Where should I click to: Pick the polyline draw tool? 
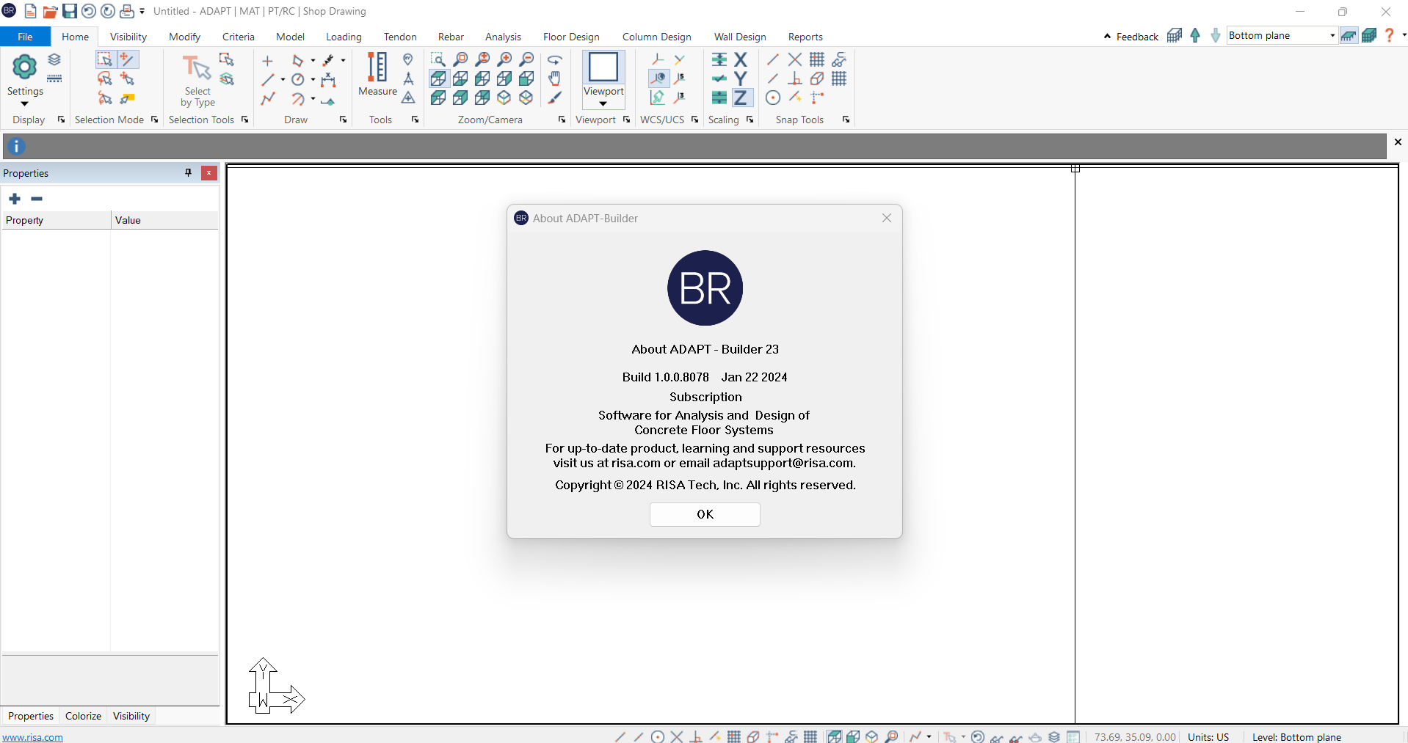pos(267,98)
